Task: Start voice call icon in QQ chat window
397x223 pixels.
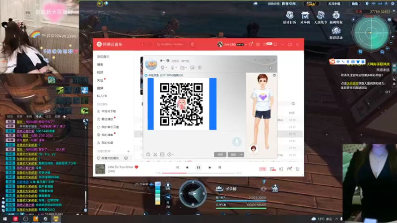Action: (162, 67)
